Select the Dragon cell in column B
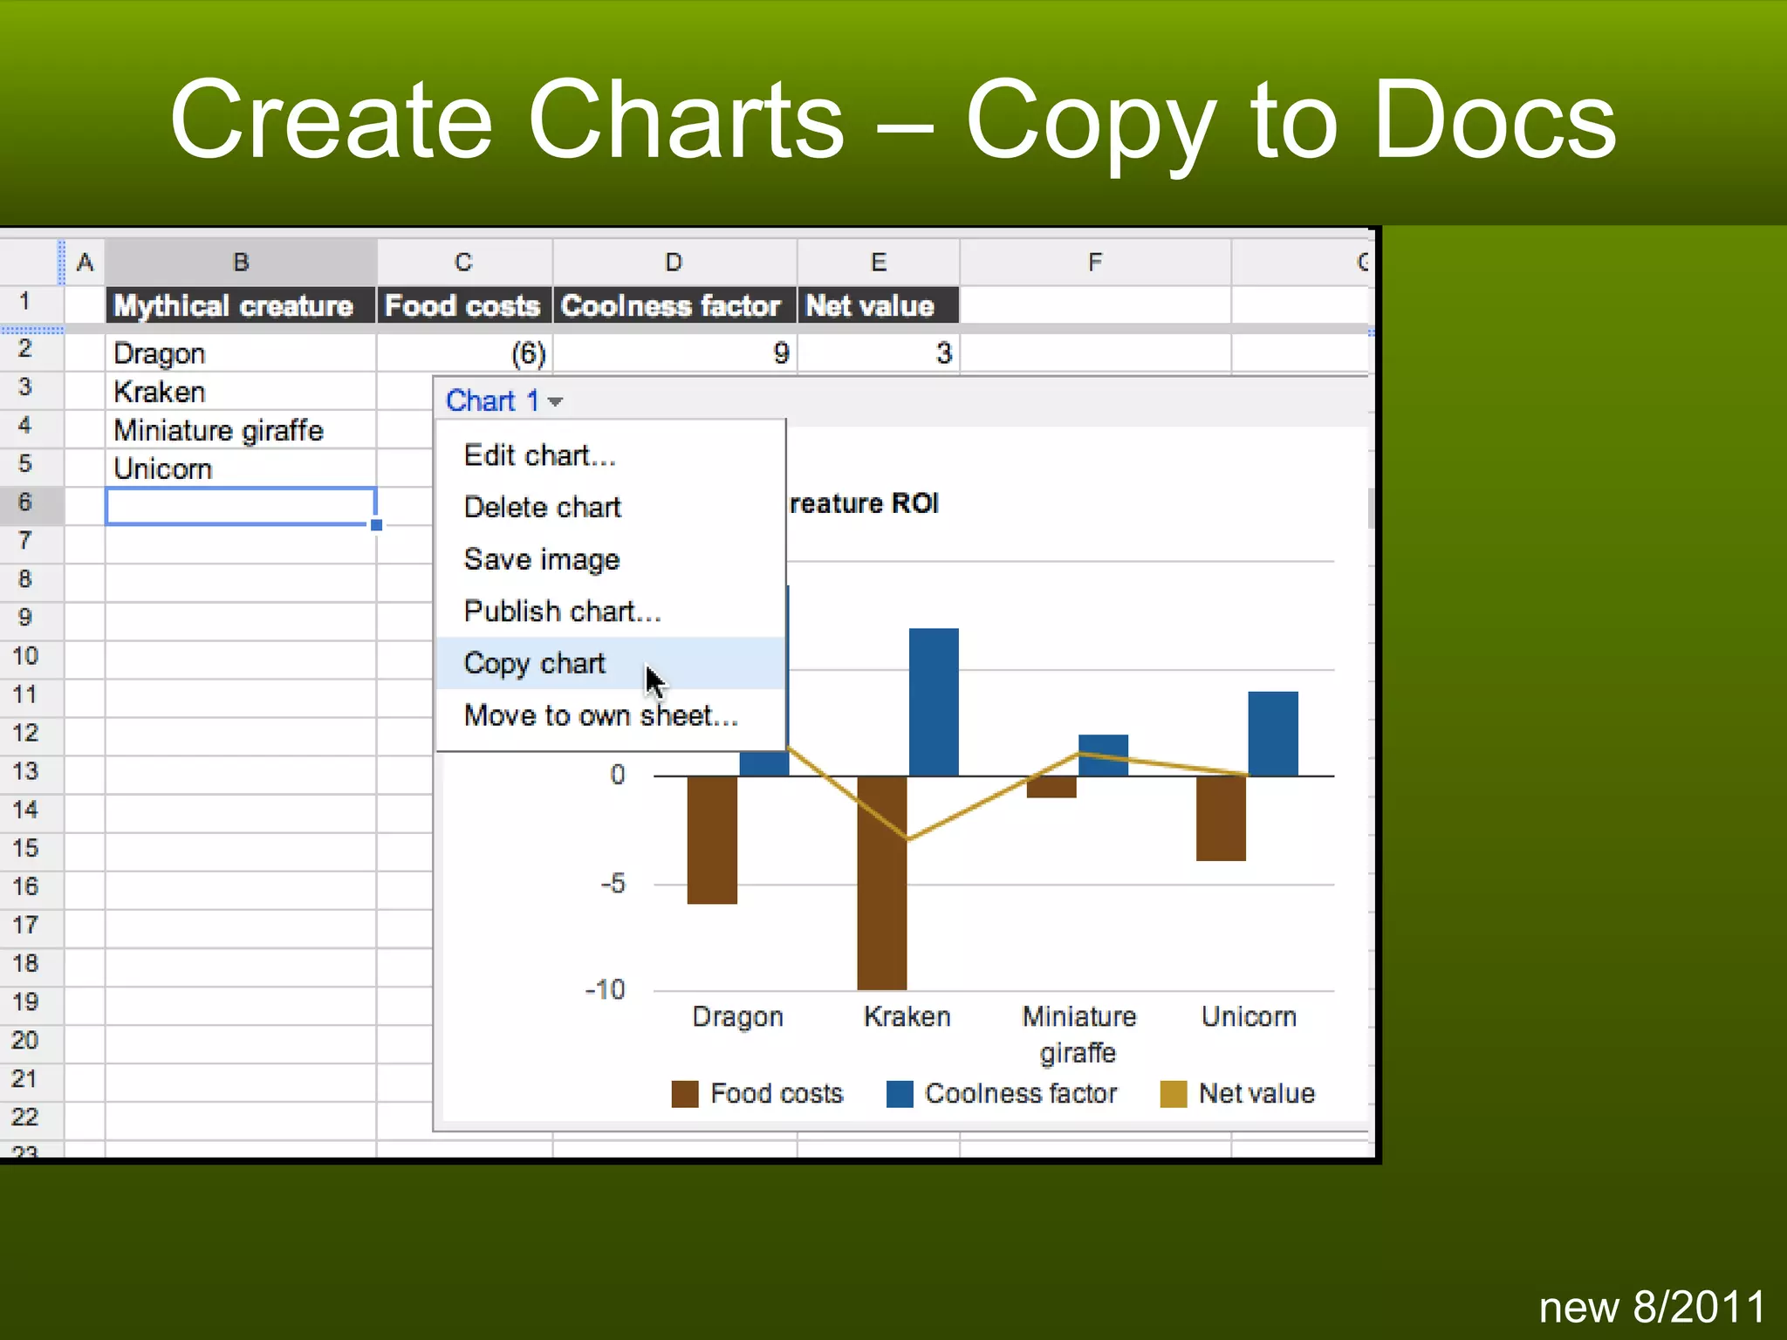Viewport: 1787px width, 1340px height. tap(241, 353)
